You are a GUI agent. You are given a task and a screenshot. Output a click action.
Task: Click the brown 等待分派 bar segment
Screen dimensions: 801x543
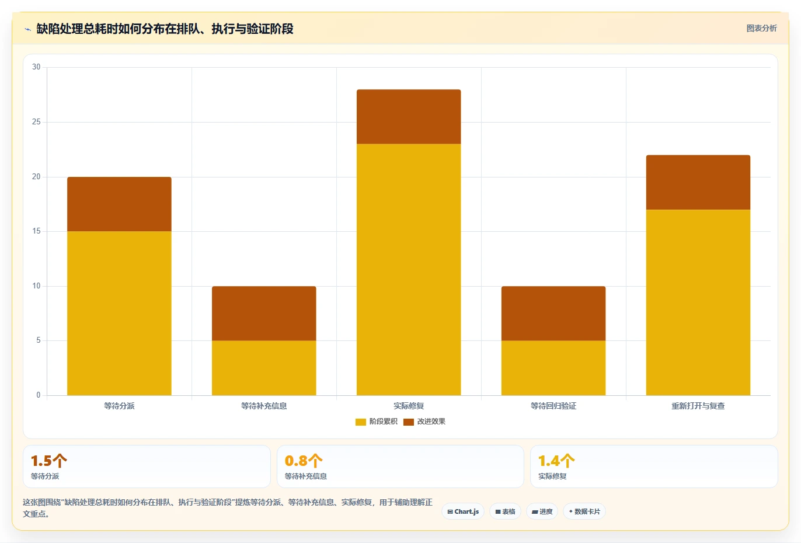[x=119, y=204]
